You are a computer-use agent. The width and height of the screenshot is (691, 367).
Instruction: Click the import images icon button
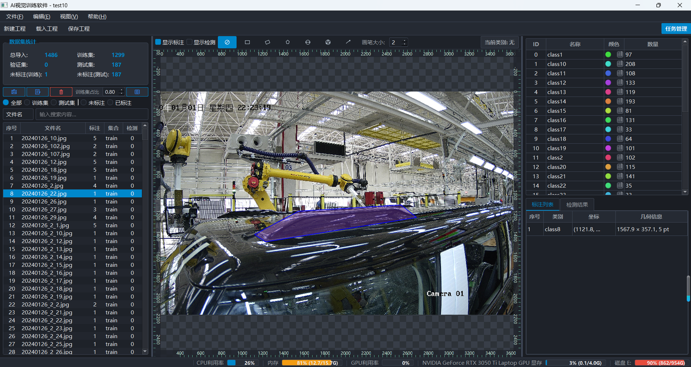pos(14,92)
